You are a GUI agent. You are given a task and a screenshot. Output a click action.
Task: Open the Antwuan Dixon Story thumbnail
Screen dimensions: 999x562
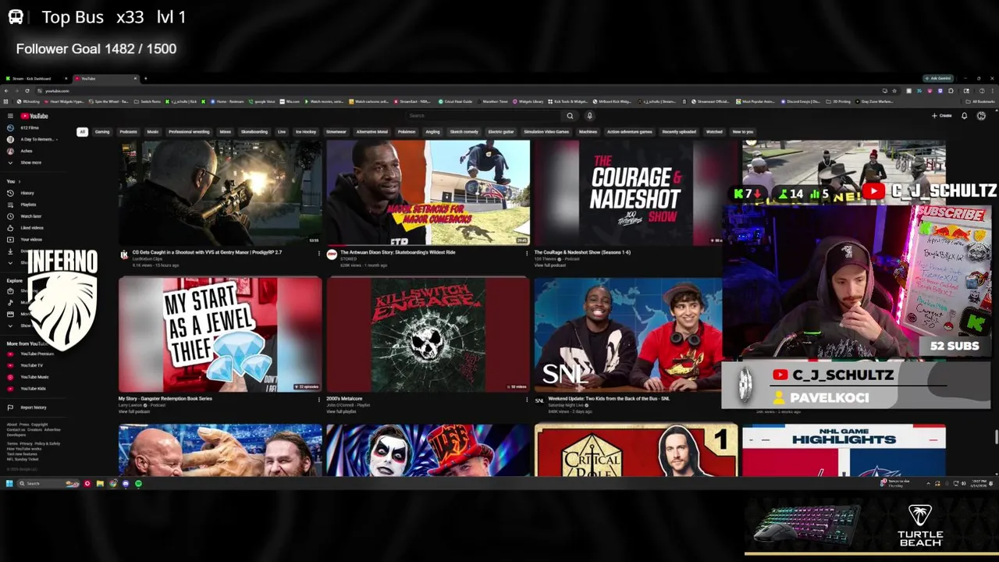point(428,193)
